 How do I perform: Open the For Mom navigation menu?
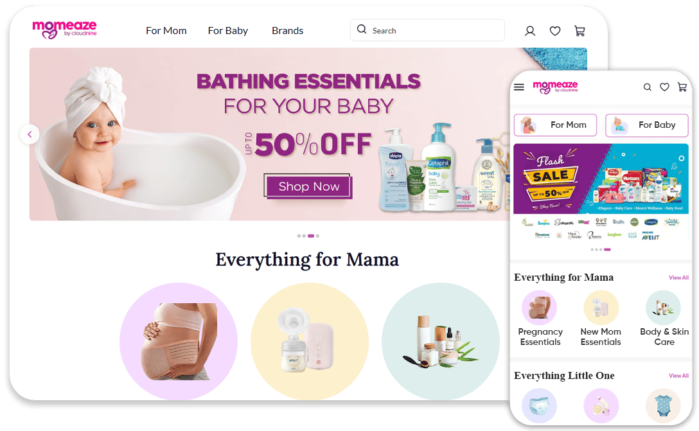coord(166,31)
